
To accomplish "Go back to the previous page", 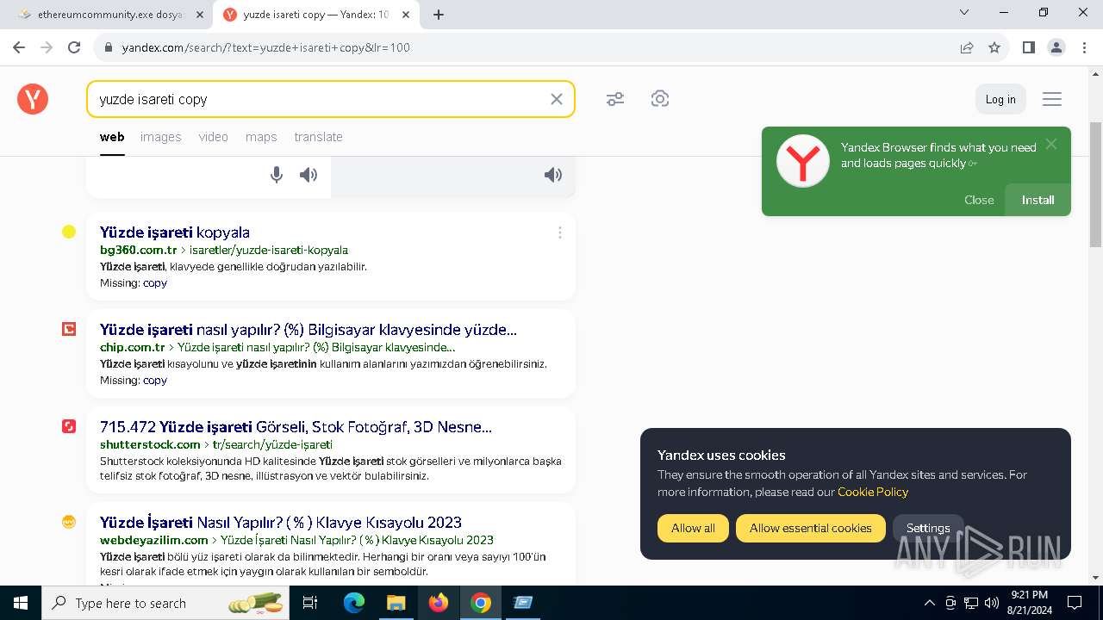I will coord(19,47).
